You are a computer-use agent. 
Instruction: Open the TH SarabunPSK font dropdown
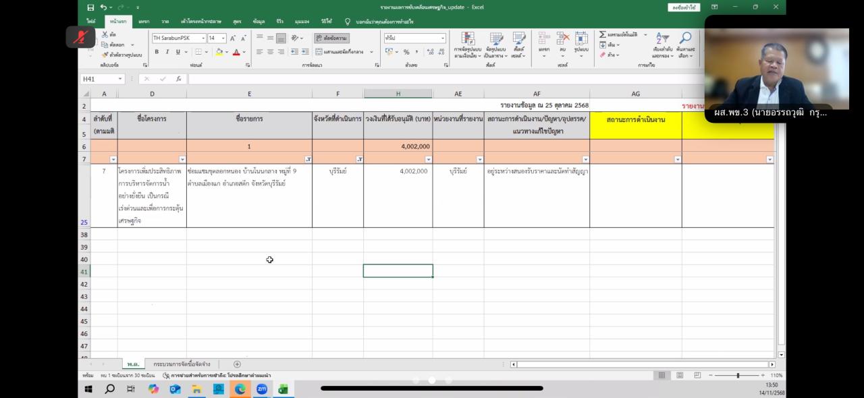point(202,38)
